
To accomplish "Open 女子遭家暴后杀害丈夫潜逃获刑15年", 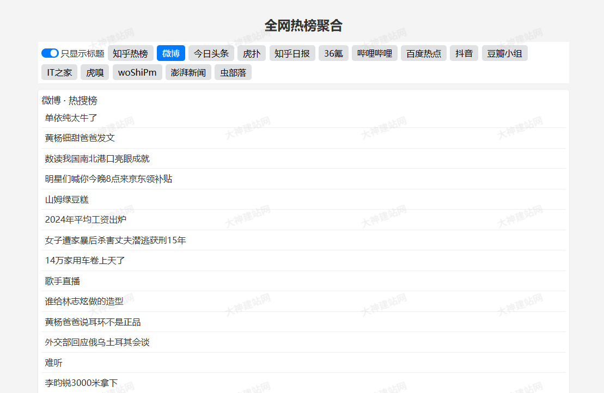I will click(x=115, y=240).
